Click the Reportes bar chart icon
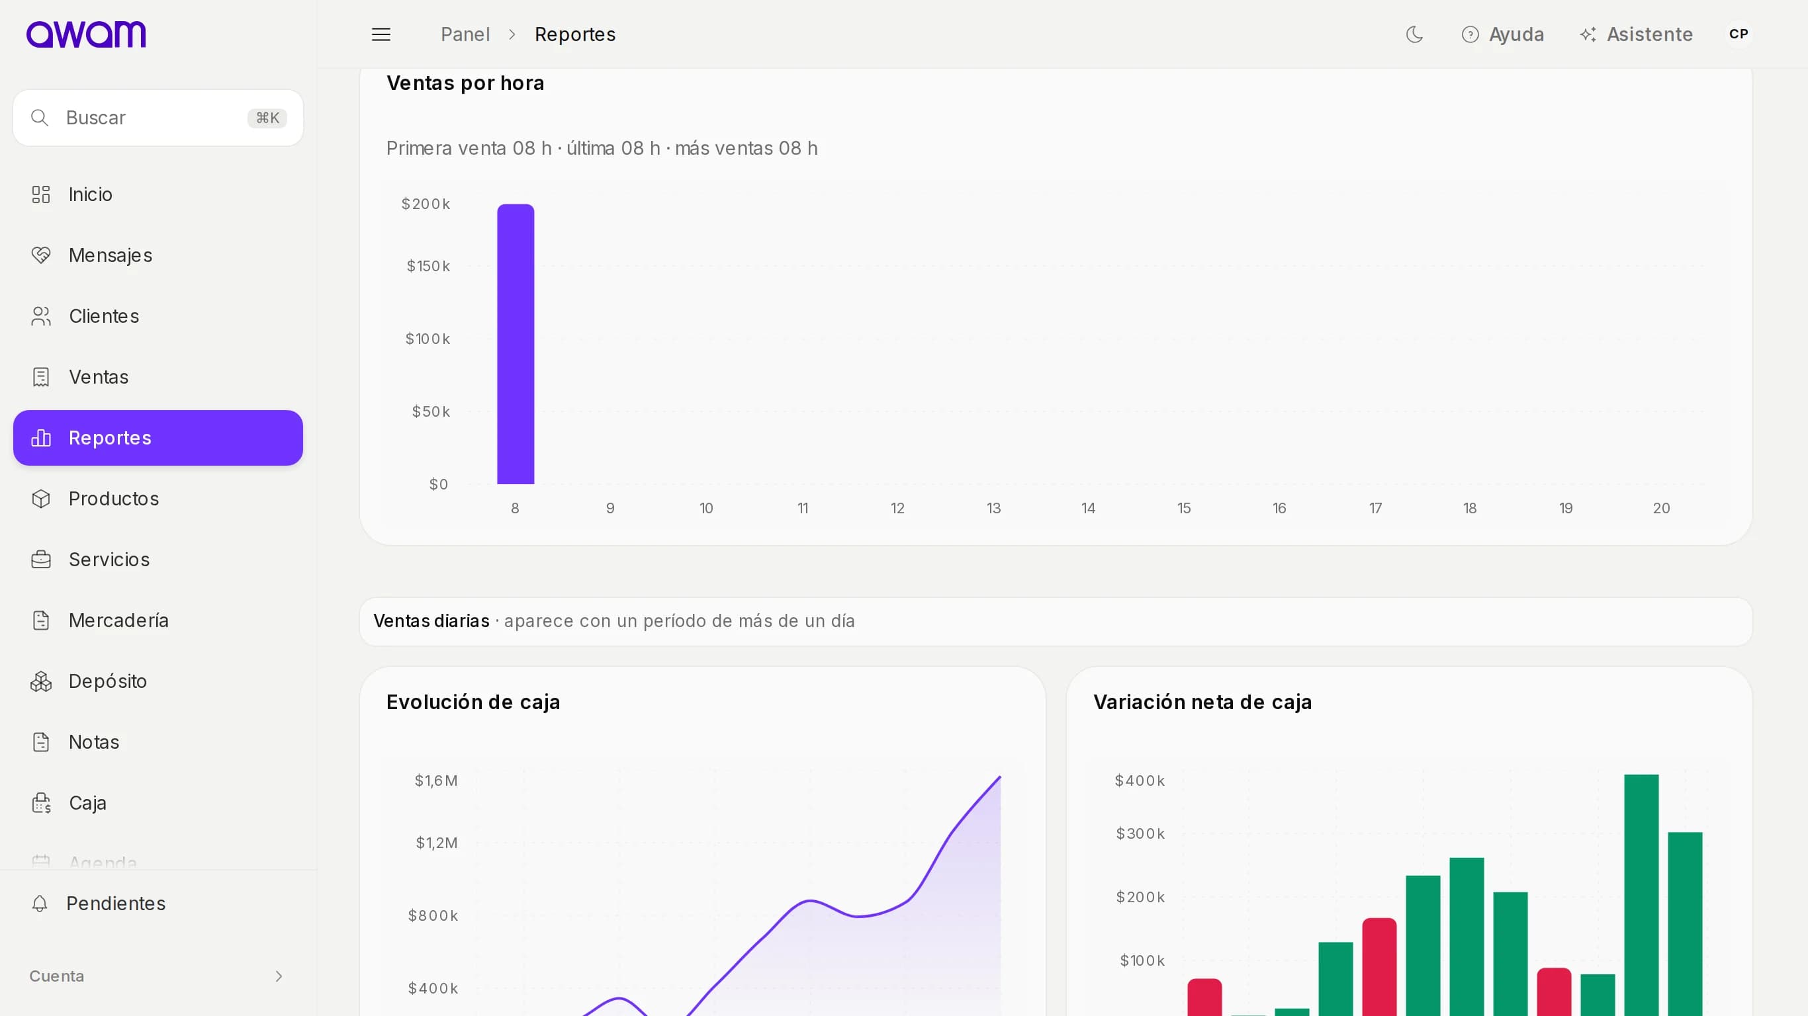The height and width of the screenshot is (1016, 1808). pos(41,438)
